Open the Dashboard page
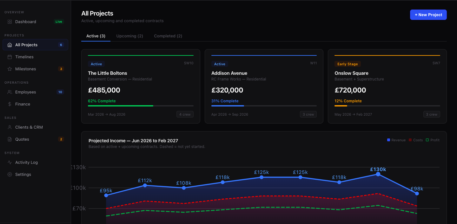 [x=35, y=22]
